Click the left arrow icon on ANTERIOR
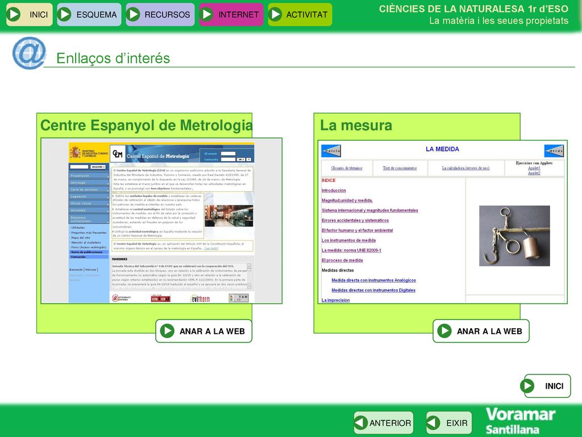This screenshot has width=582, height=437. coord(361,423)
